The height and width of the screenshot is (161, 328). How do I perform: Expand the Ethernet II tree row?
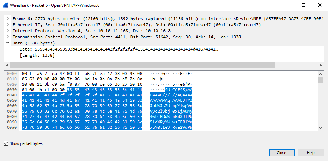click(8, 25)
